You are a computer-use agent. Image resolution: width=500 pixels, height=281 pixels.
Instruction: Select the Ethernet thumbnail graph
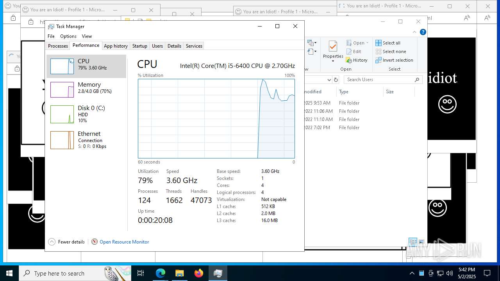coord(62,140)
